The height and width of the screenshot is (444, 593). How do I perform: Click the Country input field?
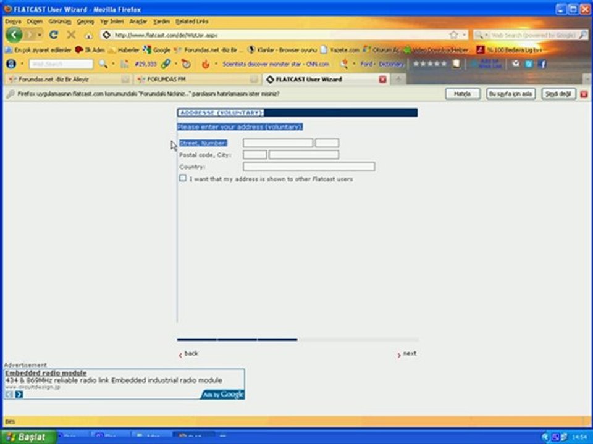coord(309,166)
